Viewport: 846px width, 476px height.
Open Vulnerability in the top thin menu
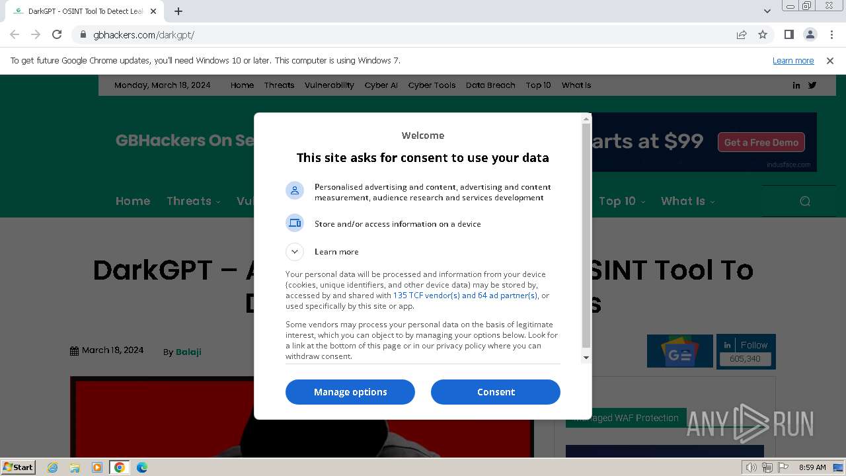[329, 85]
